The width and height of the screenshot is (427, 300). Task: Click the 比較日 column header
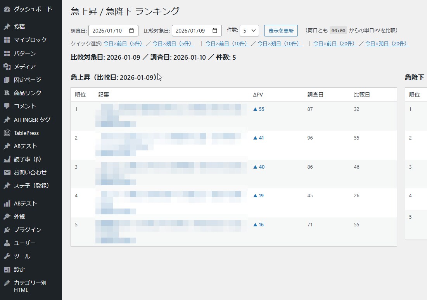[x=362, y=95]
